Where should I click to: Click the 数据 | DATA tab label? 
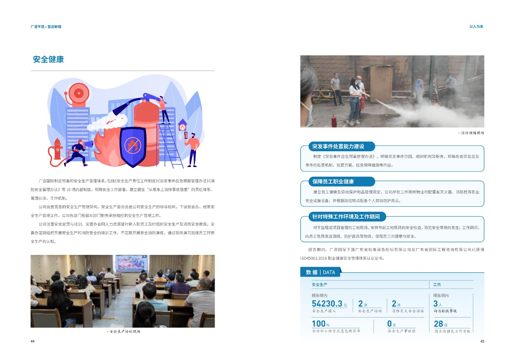tap(320, 272)
